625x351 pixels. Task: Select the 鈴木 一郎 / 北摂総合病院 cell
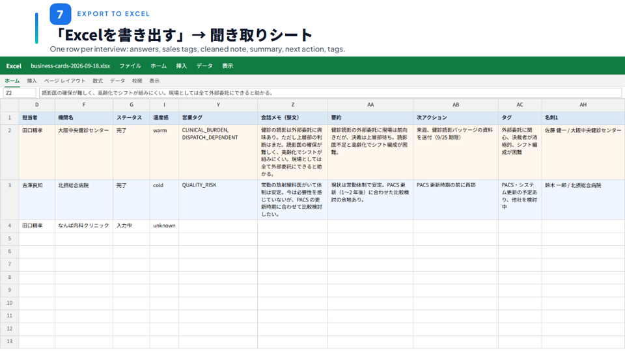click(583, 200)
